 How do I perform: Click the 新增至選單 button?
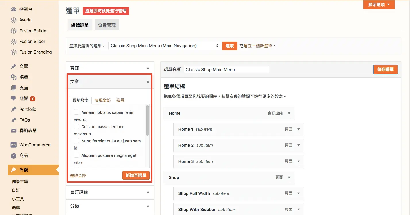click(x=136, y=175)
